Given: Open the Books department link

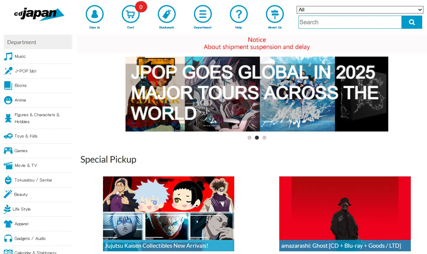Looking at the screenshot, I should click(21, 85).
